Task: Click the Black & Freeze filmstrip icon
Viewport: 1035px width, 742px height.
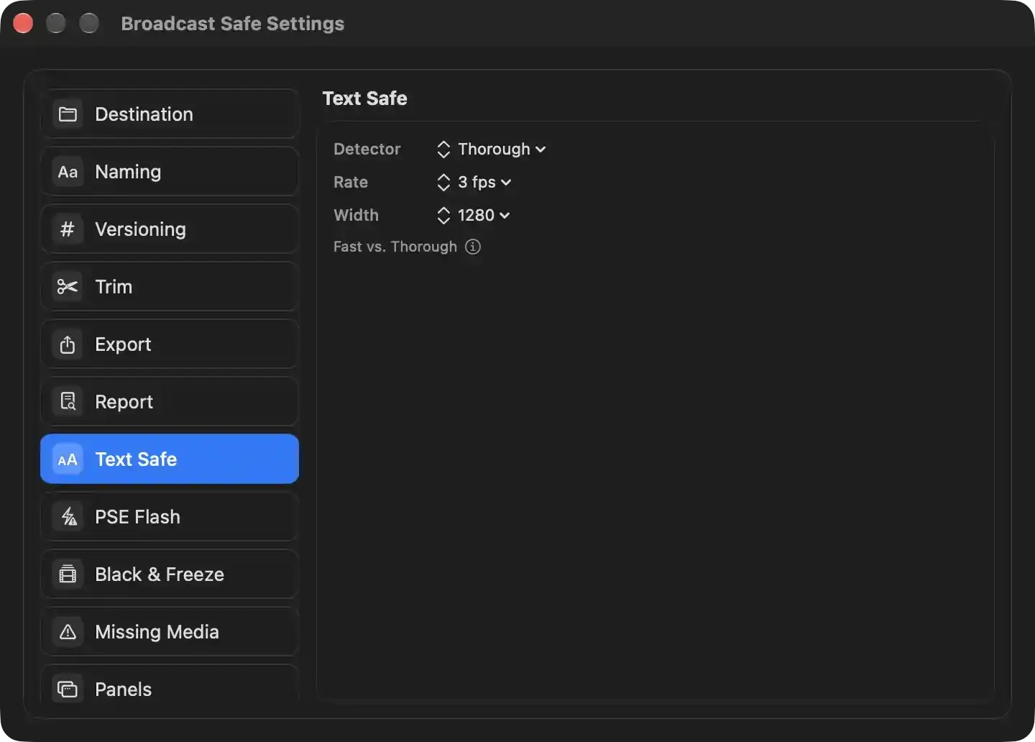Action: [x=68, y=574]
